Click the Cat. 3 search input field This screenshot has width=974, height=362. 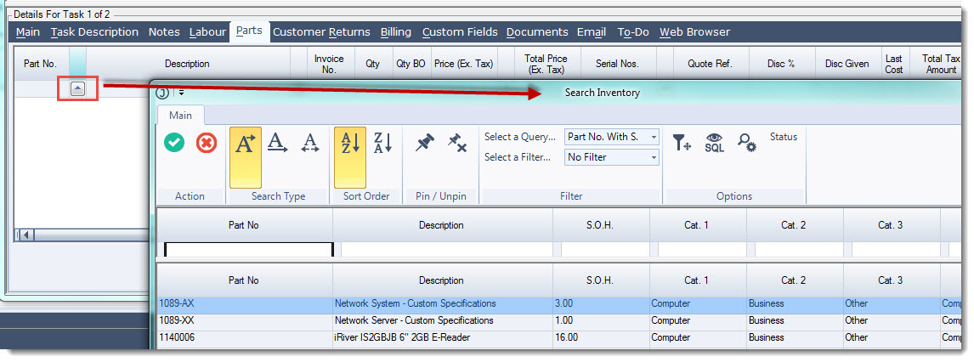point(896,250)
